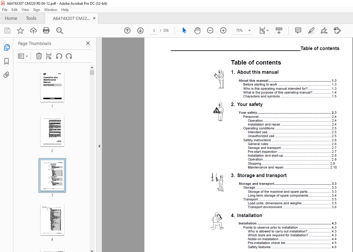Rotate page counterclockwise
Image resolution: width=353 pixels, height=252 pixels.
pos(59,56)
